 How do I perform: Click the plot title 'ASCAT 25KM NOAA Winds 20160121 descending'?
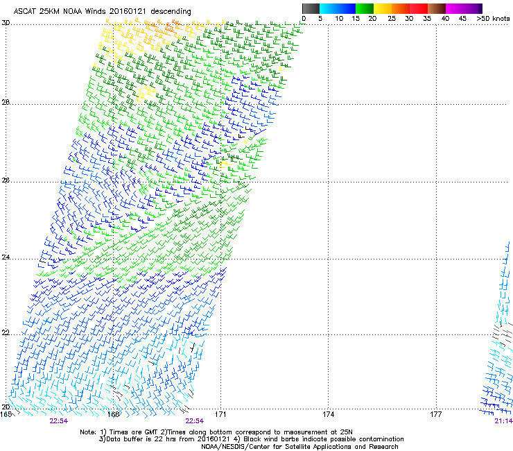(102, 12)
